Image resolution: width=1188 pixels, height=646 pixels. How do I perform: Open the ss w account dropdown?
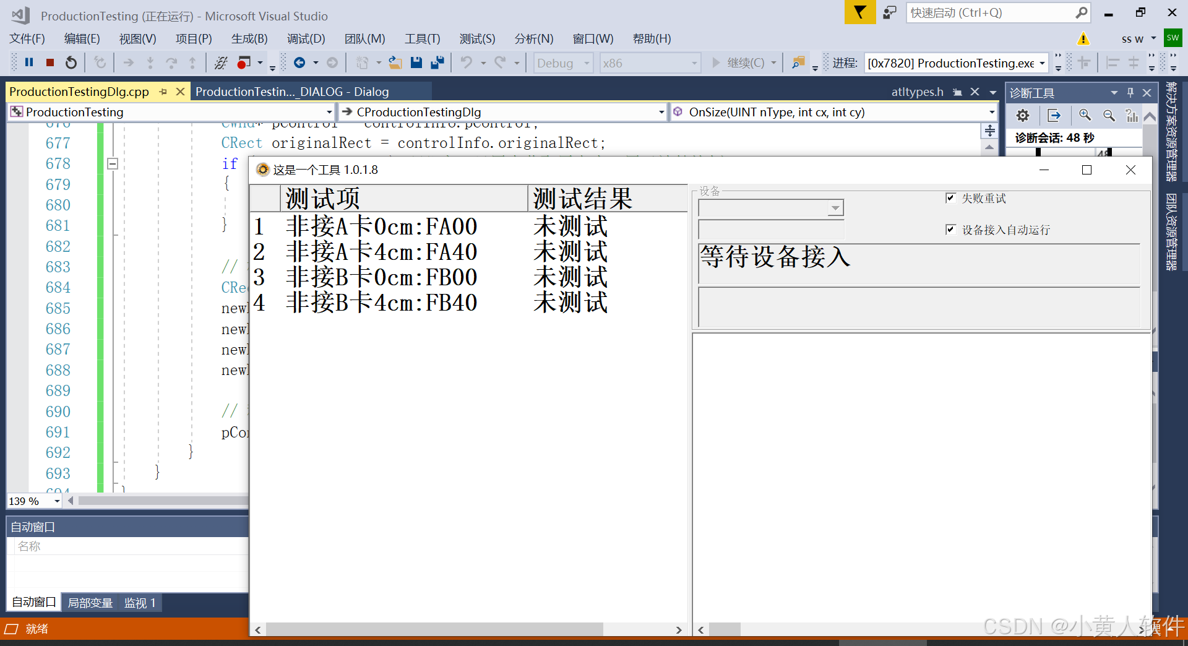click(1153, 38)
